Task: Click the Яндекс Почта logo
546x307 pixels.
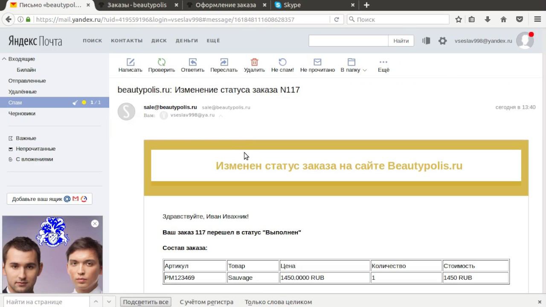Action: coord(35,41)
